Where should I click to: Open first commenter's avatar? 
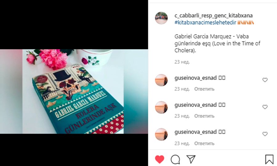[x=161, y=80]
